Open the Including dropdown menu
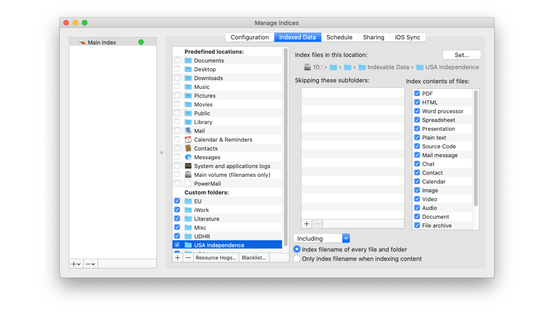 pos(322,239)
